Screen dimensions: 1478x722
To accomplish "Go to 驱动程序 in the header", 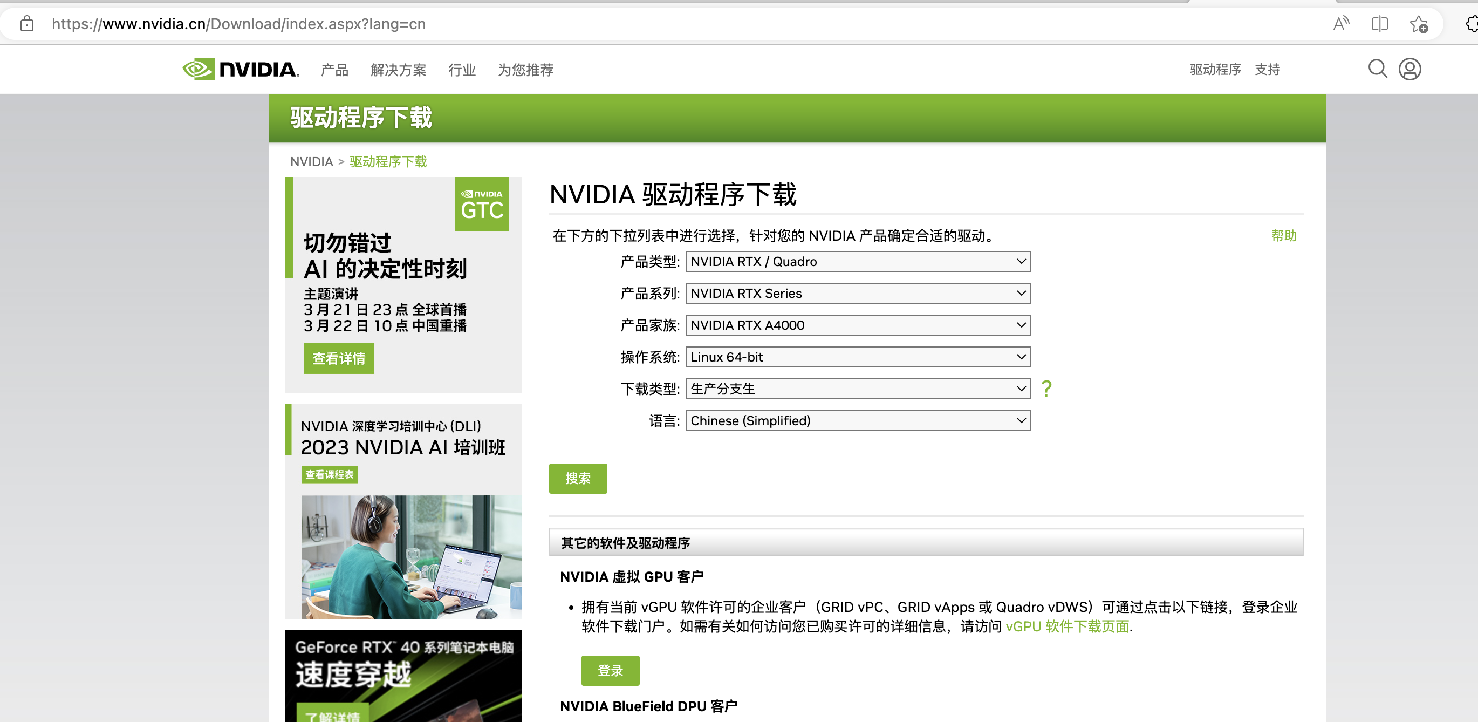I will pos(1215,70).
